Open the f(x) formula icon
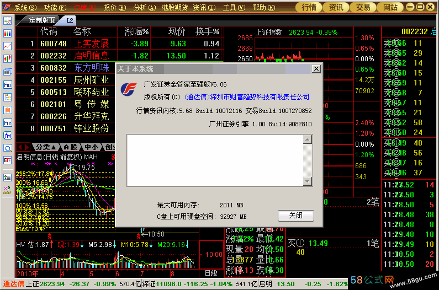 [7, 136]
